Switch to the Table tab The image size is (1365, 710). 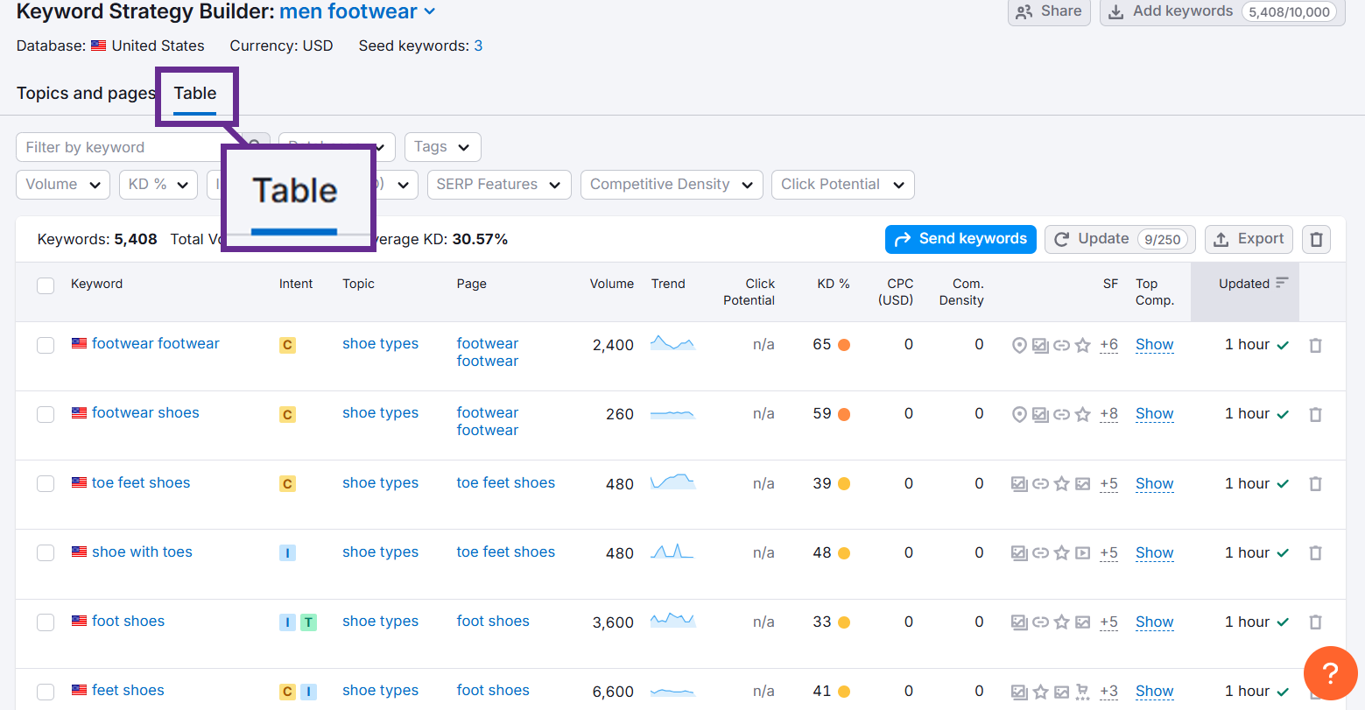195,93
